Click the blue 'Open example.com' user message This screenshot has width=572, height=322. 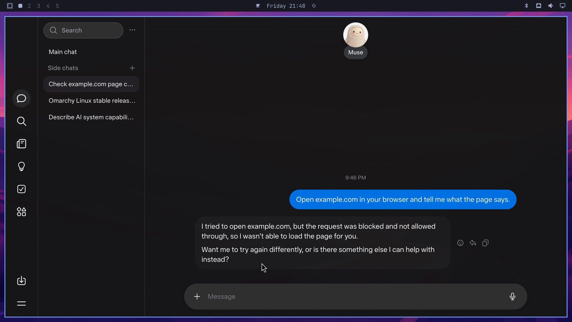[x=403, y=199]
